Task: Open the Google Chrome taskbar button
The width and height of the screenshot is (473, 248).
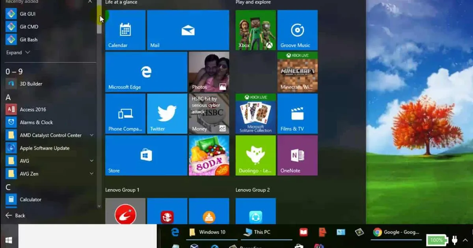Action: coord(377,232)
